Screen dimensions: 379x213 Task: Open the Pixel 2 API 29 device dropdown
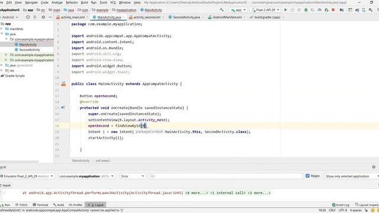265,10
